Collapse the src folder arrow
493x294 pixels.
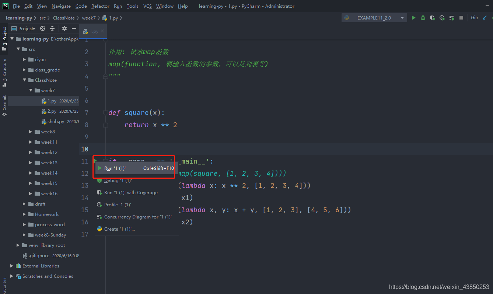[x=18, y=49]
